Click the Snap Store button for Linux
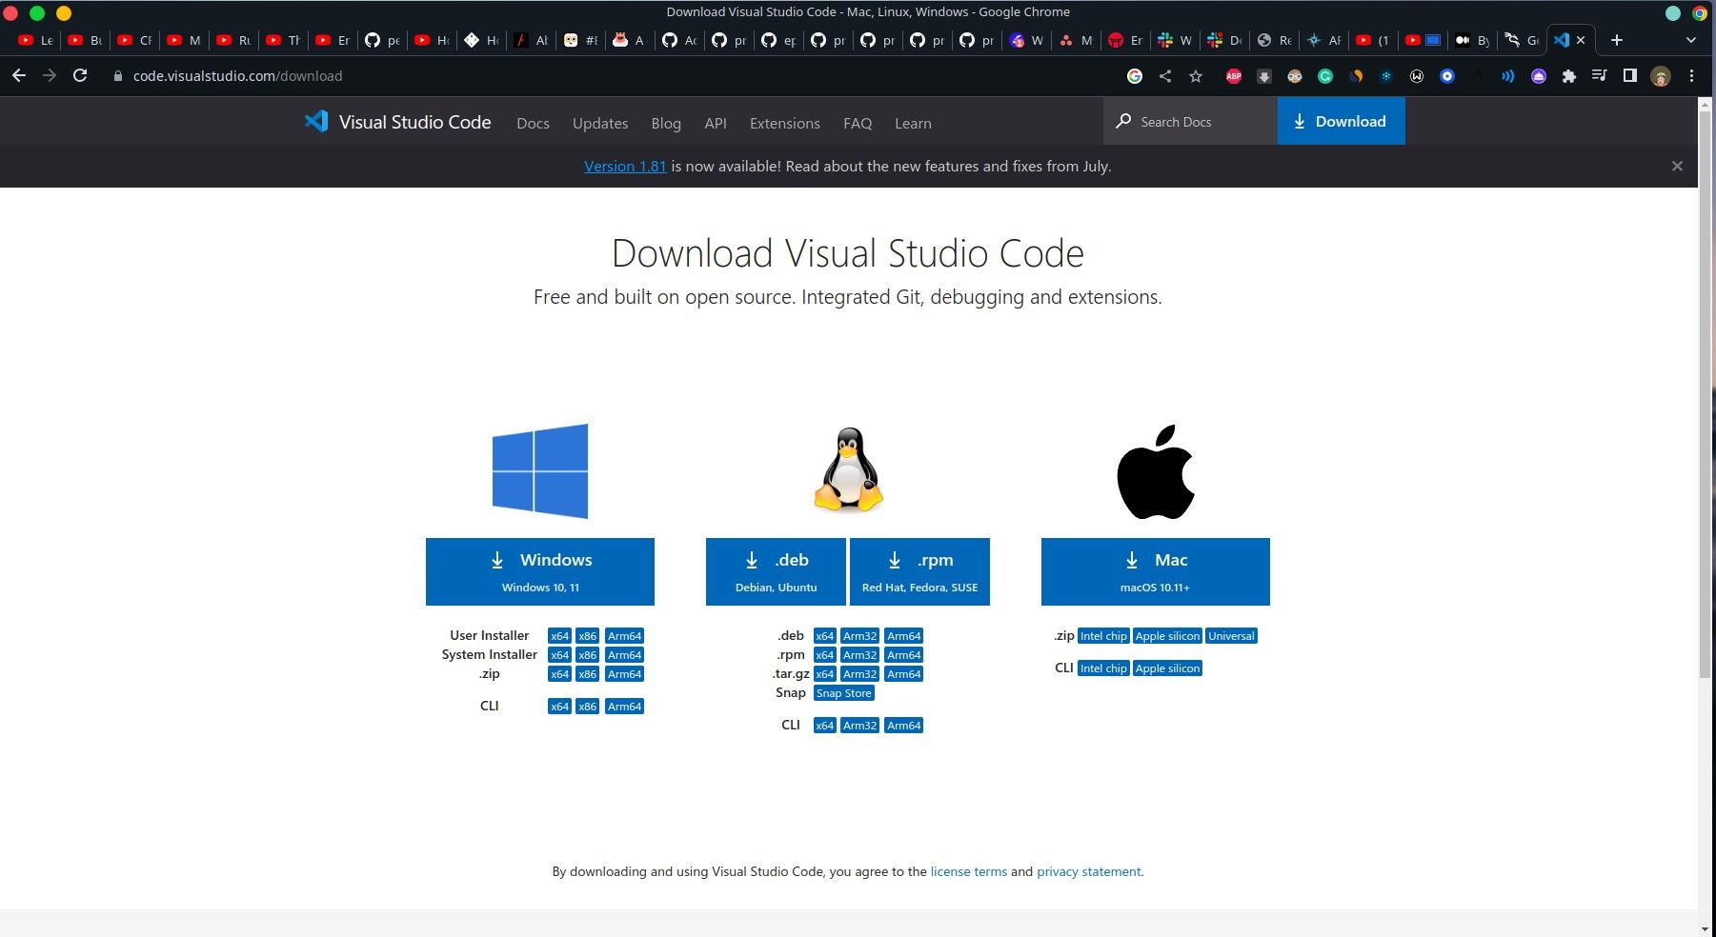Image resolution: width=1716 pixels, height=937 pixels. pyautogui.click(x=842, y=692)
